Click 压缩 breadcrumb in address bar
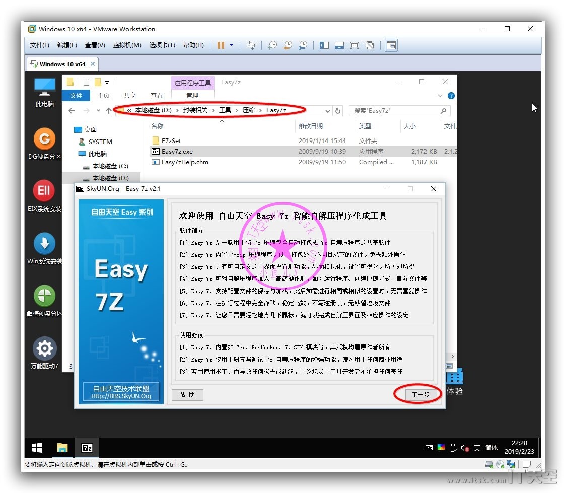The height and width of the screenshot is (493, 566). click(248, 110)
